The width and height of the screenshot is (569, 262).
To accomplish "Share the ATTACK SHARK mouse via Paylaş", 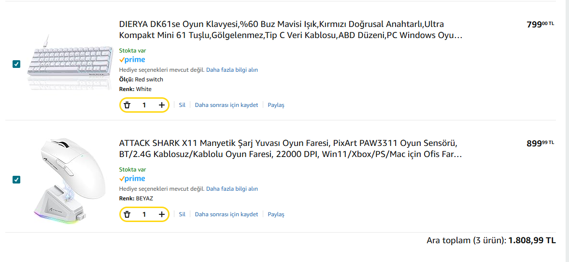I will point(276,214).
